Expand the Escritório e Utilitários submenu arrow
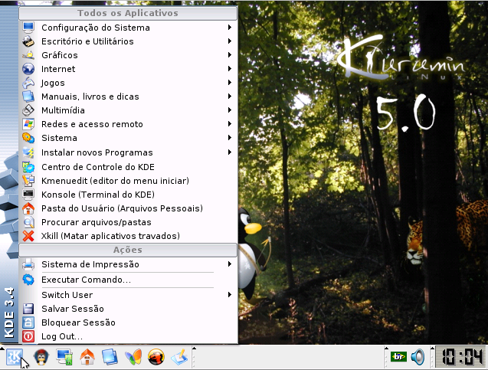 tap(230, 41)
